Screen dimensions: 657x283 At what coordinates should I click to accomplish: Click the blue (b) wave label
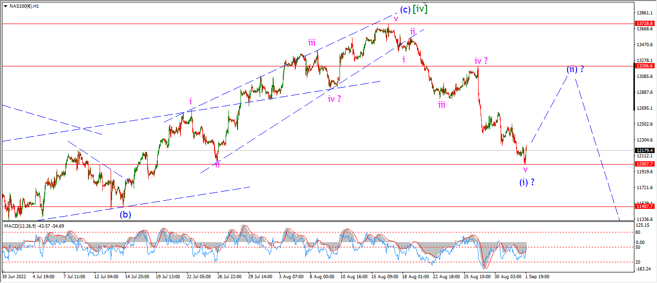[126, 215]
